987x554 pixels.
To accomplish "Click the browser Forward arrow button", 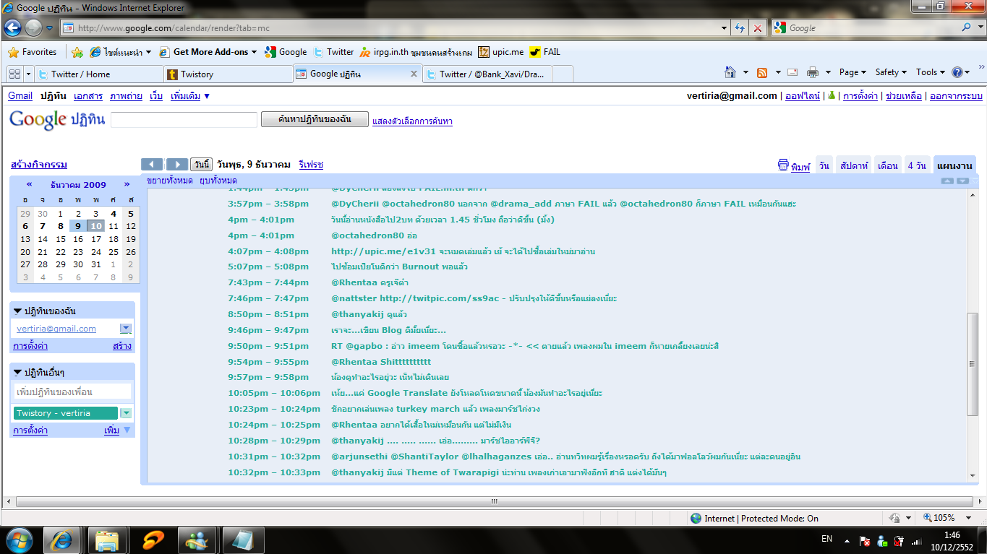I will [33, 27].
